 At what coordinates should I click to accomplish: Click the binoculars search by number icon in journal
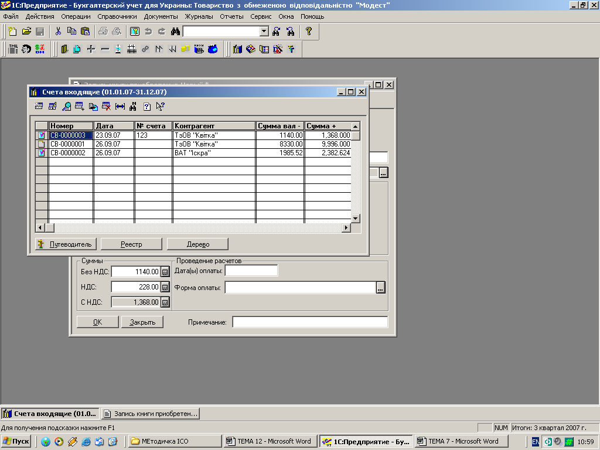click(x=133, y=107)
